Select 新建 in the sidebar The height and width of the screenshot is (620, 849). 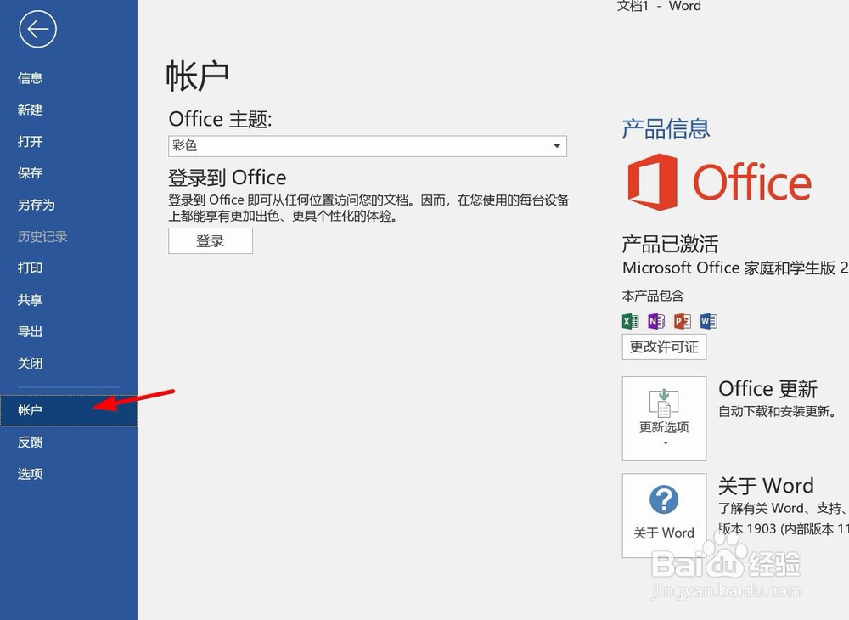(30, 110)
